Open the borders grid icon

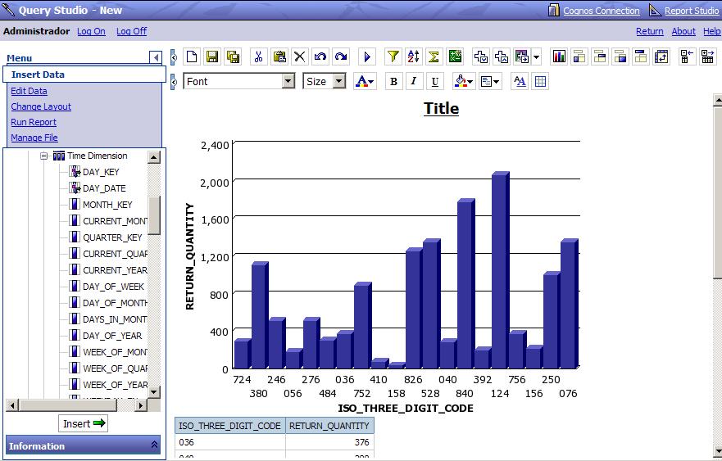click(x=540, y=81)
